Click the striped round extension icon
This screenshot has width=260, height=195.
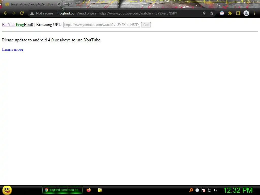click(x=222, y=13)
